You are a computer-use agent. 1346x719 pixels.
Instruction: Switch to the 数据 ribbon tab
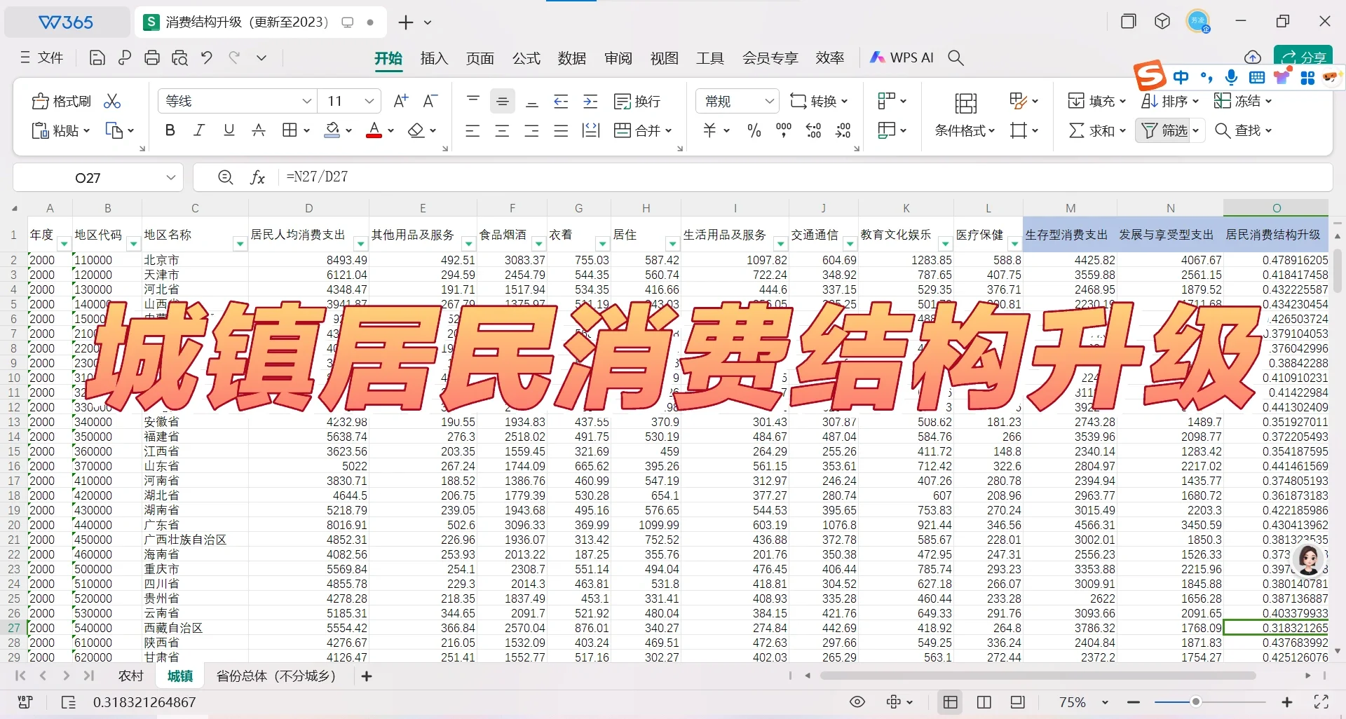572,58
